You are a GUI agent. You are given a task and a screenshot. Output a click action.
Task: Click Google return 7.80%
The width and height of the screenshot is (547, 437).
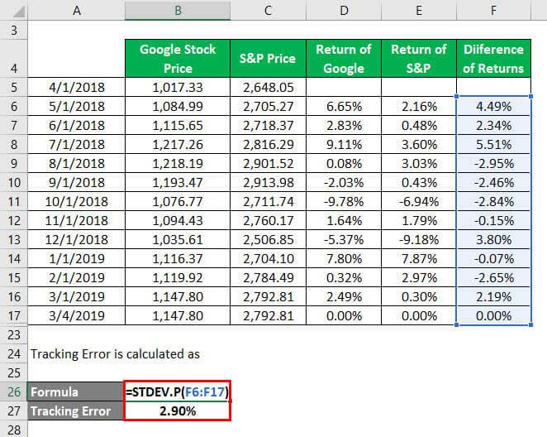pos(344,258)
